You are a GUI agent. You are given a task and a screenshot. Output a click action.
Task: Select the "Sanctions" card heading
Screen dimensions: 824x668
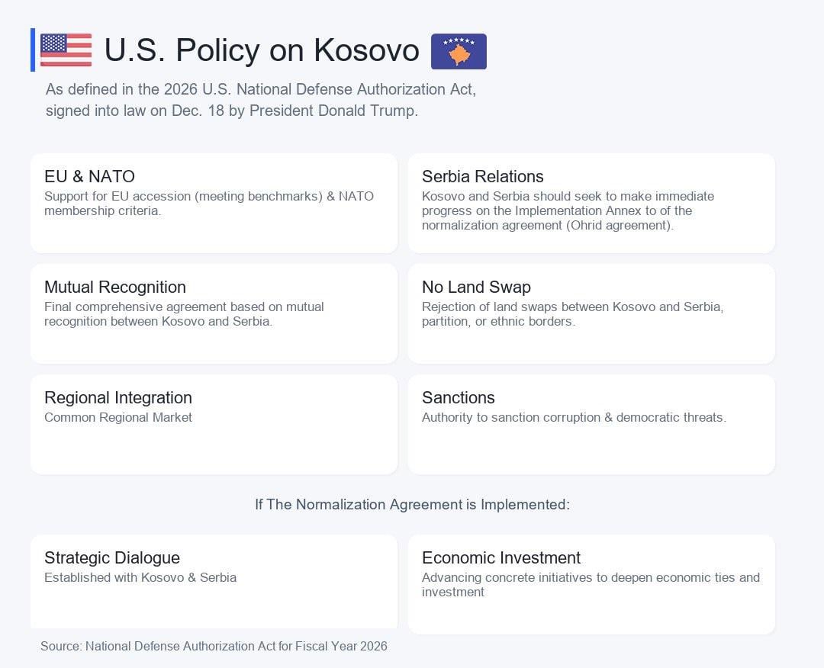458,397
